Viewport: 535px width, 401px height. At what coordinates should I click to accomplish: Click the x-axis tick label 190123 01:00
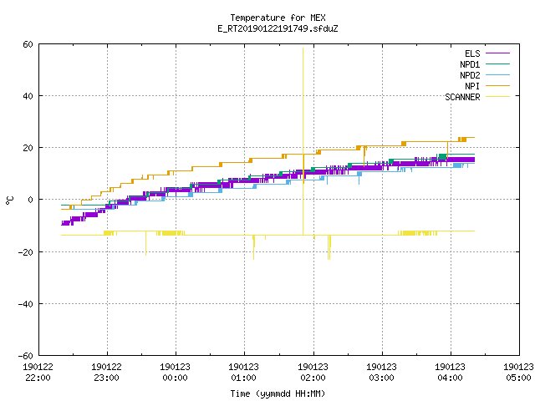click(x=243, y=373)
